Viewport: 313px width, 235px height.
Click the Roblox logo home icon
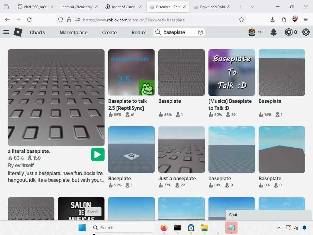click(x=18, y=32)
